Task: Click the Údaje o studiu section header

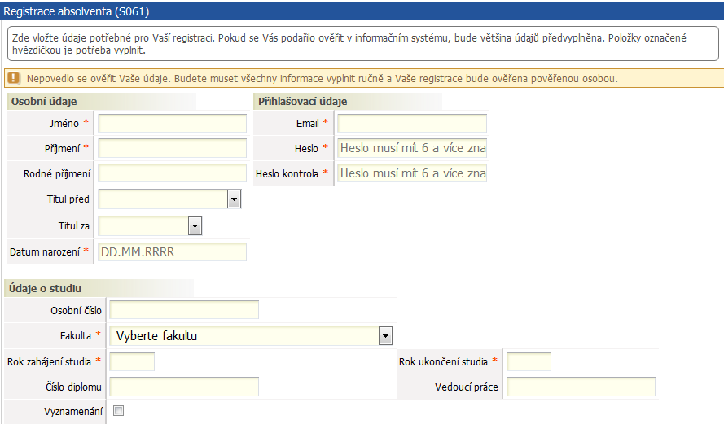Action: click(x=46, y=288)
